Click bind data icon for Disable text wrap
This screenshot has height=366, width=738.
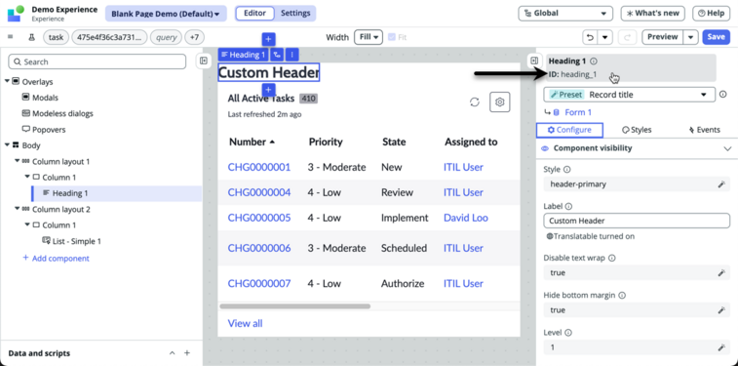pyautogui.click(x=721, y=272)
